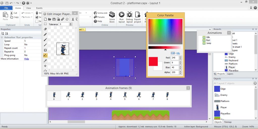
Task: Select the PlayerBox object in Objects panel
Action: pos(222,113)
